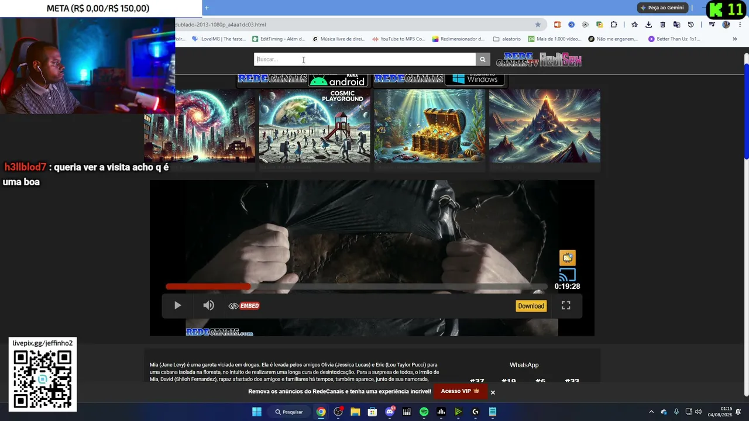This screenshot has height=421, width=749.
Task: Open the Chrome extensions puzzle icon
Action: tap(613, 25)
